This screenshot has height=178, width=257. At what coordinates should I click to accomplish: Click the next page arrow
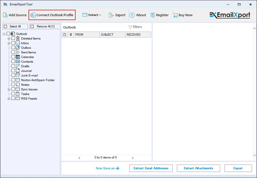133,158
